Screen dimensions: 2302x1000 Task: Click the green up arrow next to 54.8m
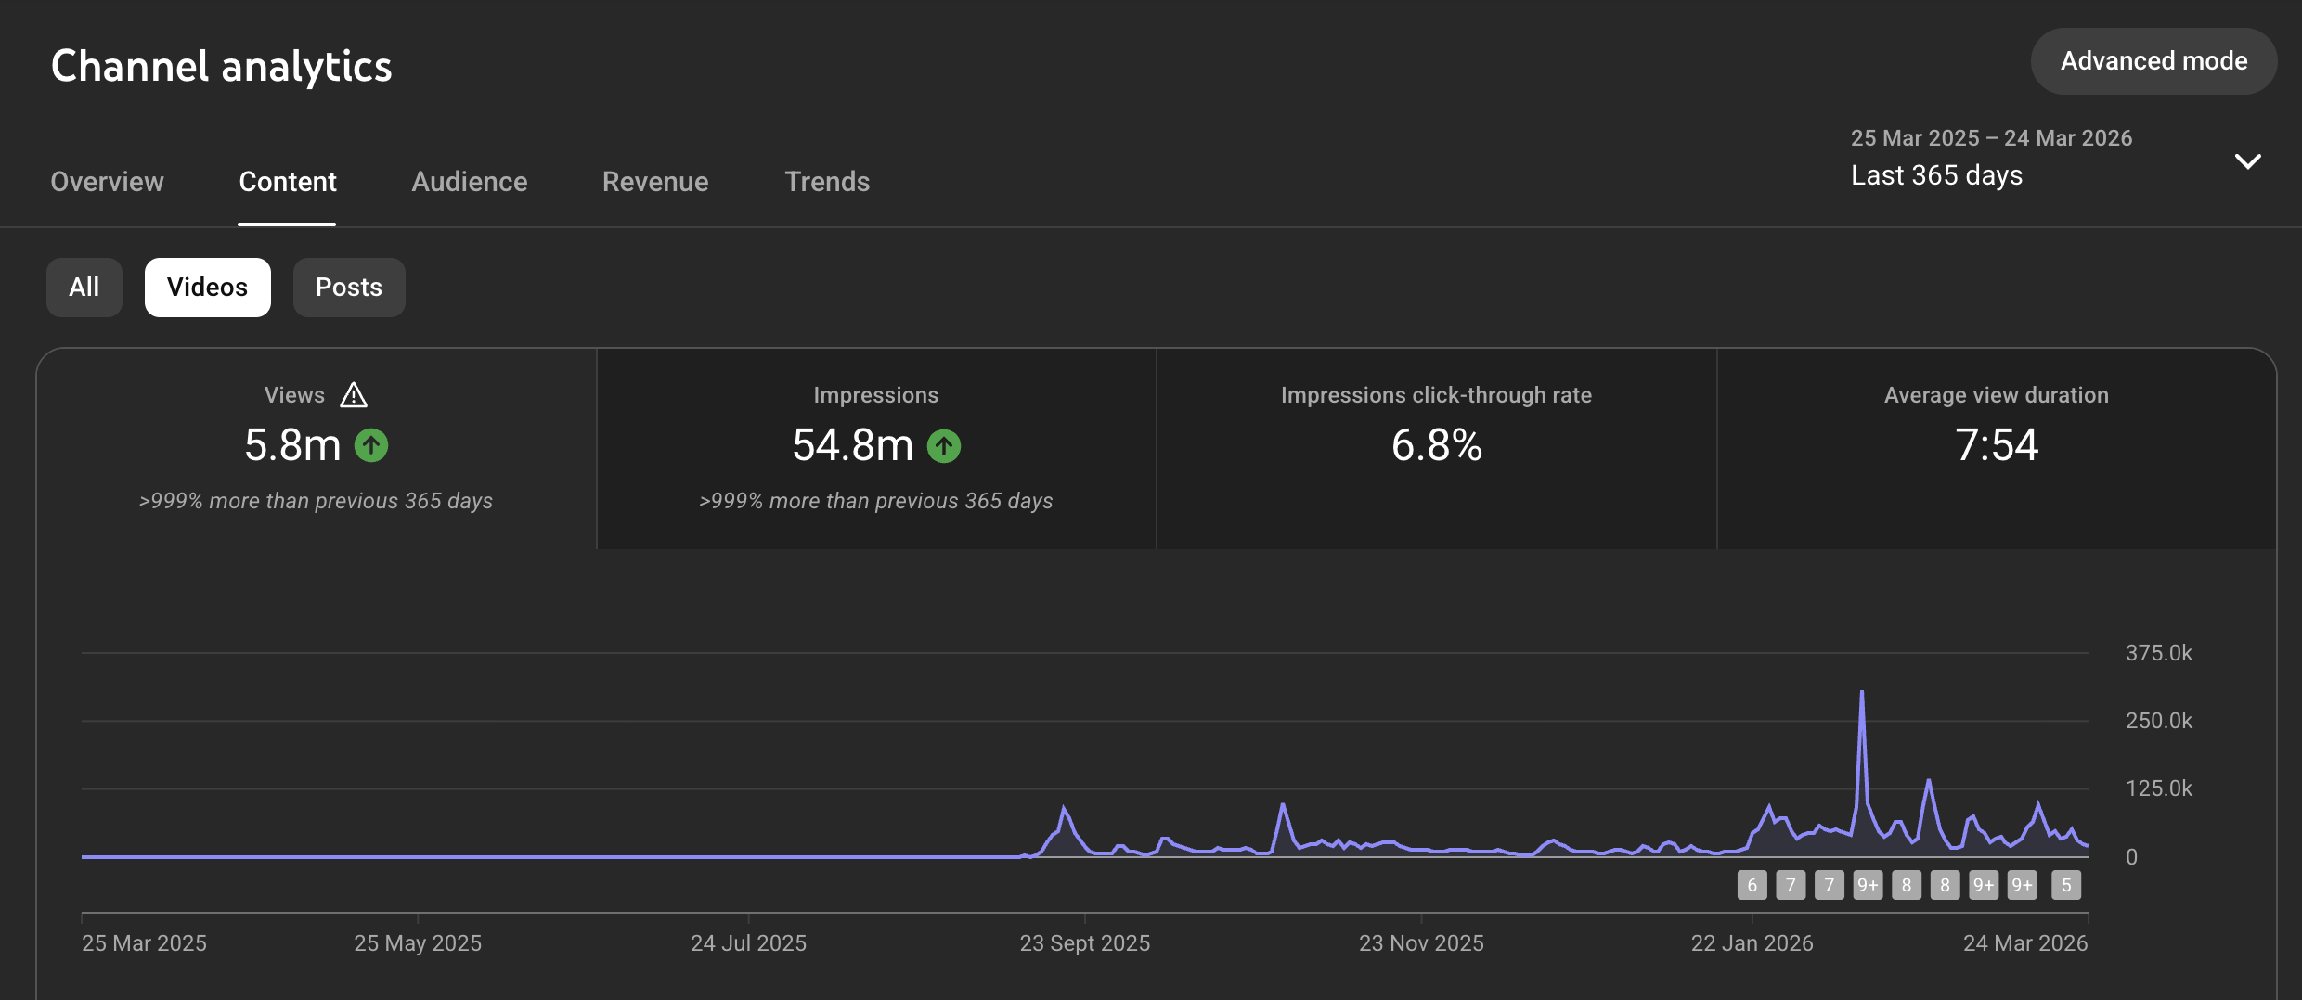tap(944, 446)
